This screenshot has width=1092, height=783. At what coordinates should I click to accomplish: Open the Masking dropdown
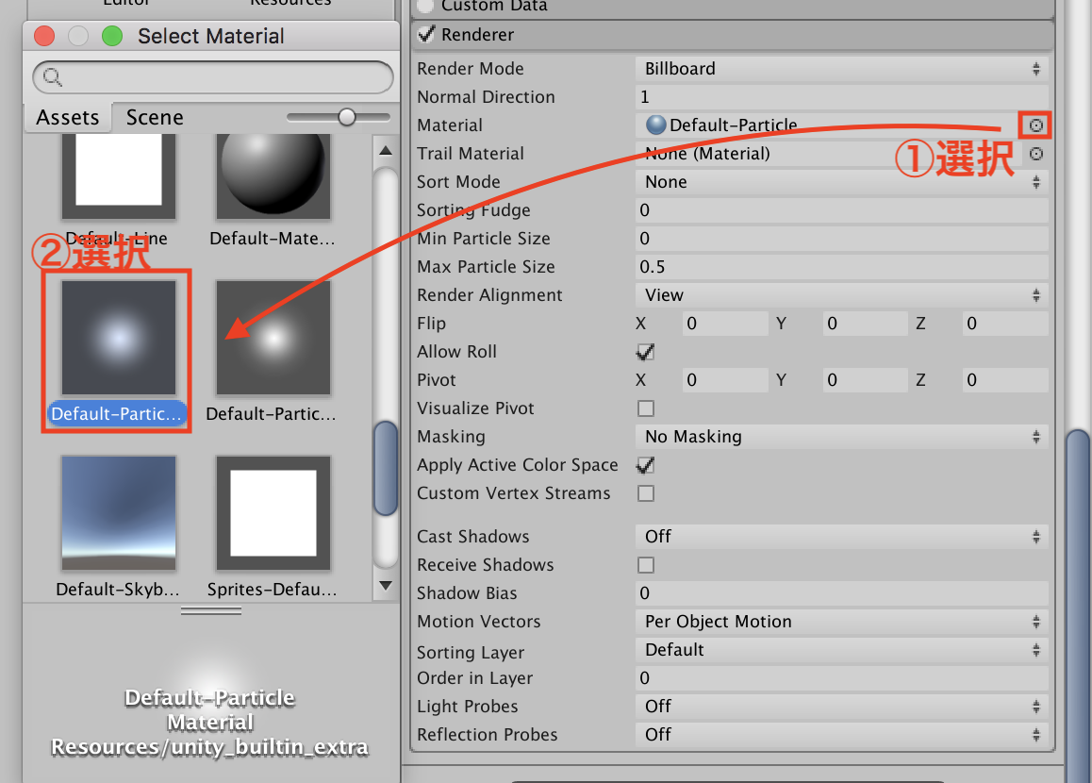[841, 437]
